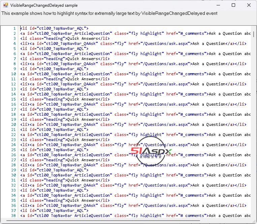Maximize the VisibleRangeChangedDelayed sample window

[x=233, y=5]
